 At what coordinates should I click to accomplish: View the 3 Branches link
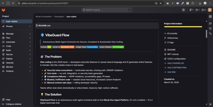click(171, 38)
